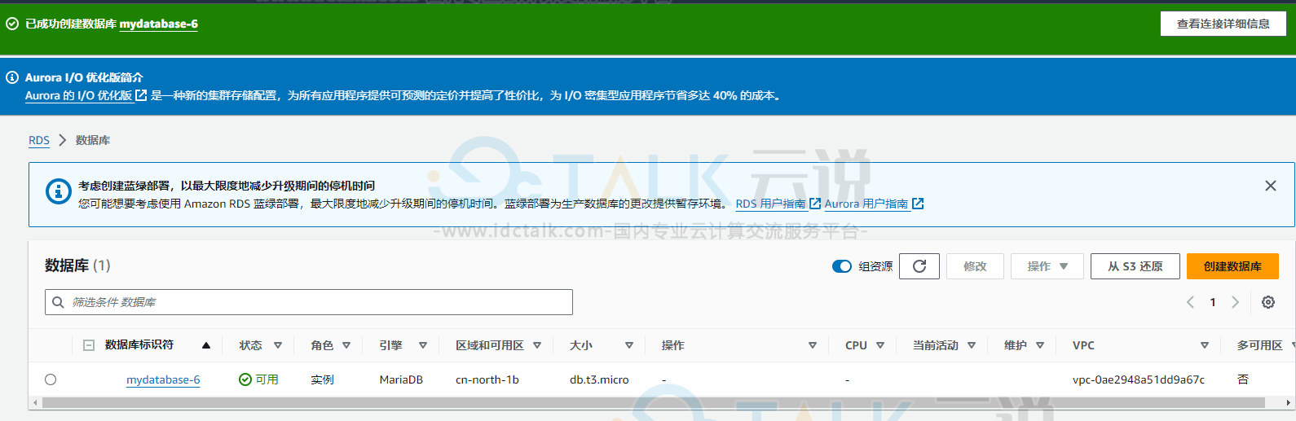This screenshot has width=1296, height=421.
Task: Click the refresh databases icon button
Action: pyautogui.click(x=919, y=266)
